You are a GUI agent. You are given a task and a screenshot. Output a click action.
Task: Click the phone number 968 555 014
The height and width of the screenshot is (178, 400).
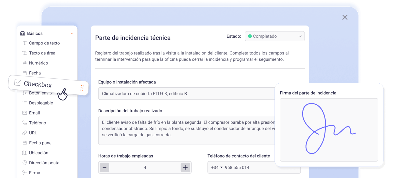pos(237,168)
